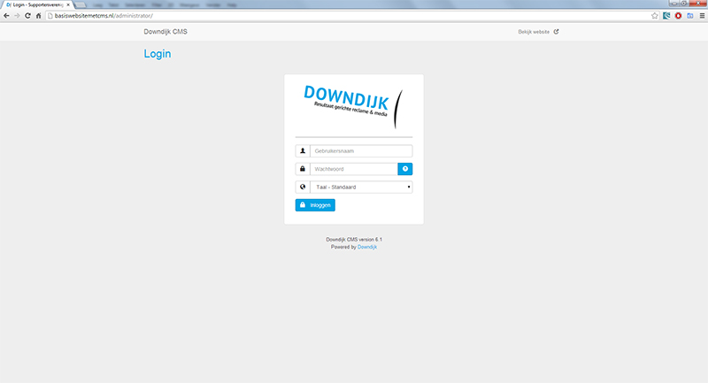The height and width of the screenshot is (383, 708).
Task: Click the Login page heading
Action: tap(158, 54)
